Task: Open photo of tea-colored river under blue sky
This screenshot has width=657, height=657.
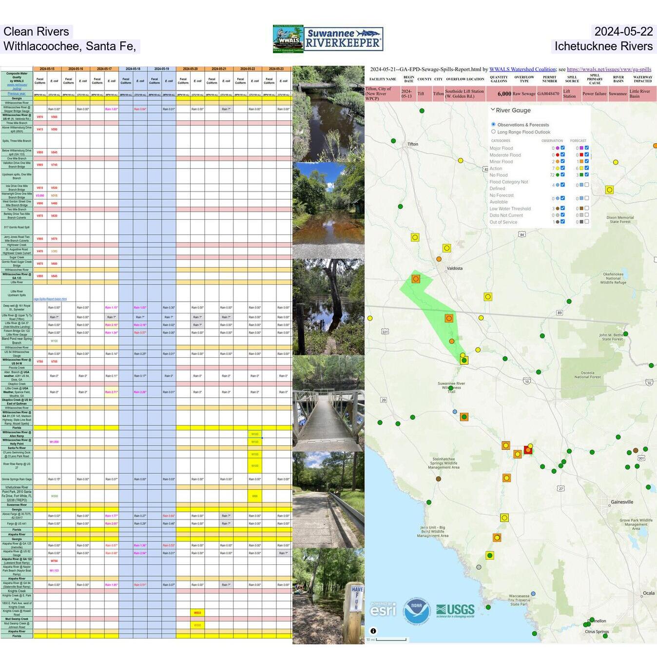Action: click(328, 211)
